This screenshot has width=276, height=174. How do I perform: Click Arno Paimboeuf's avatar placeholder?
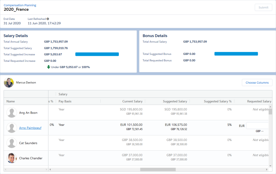(x=12, y=127)
